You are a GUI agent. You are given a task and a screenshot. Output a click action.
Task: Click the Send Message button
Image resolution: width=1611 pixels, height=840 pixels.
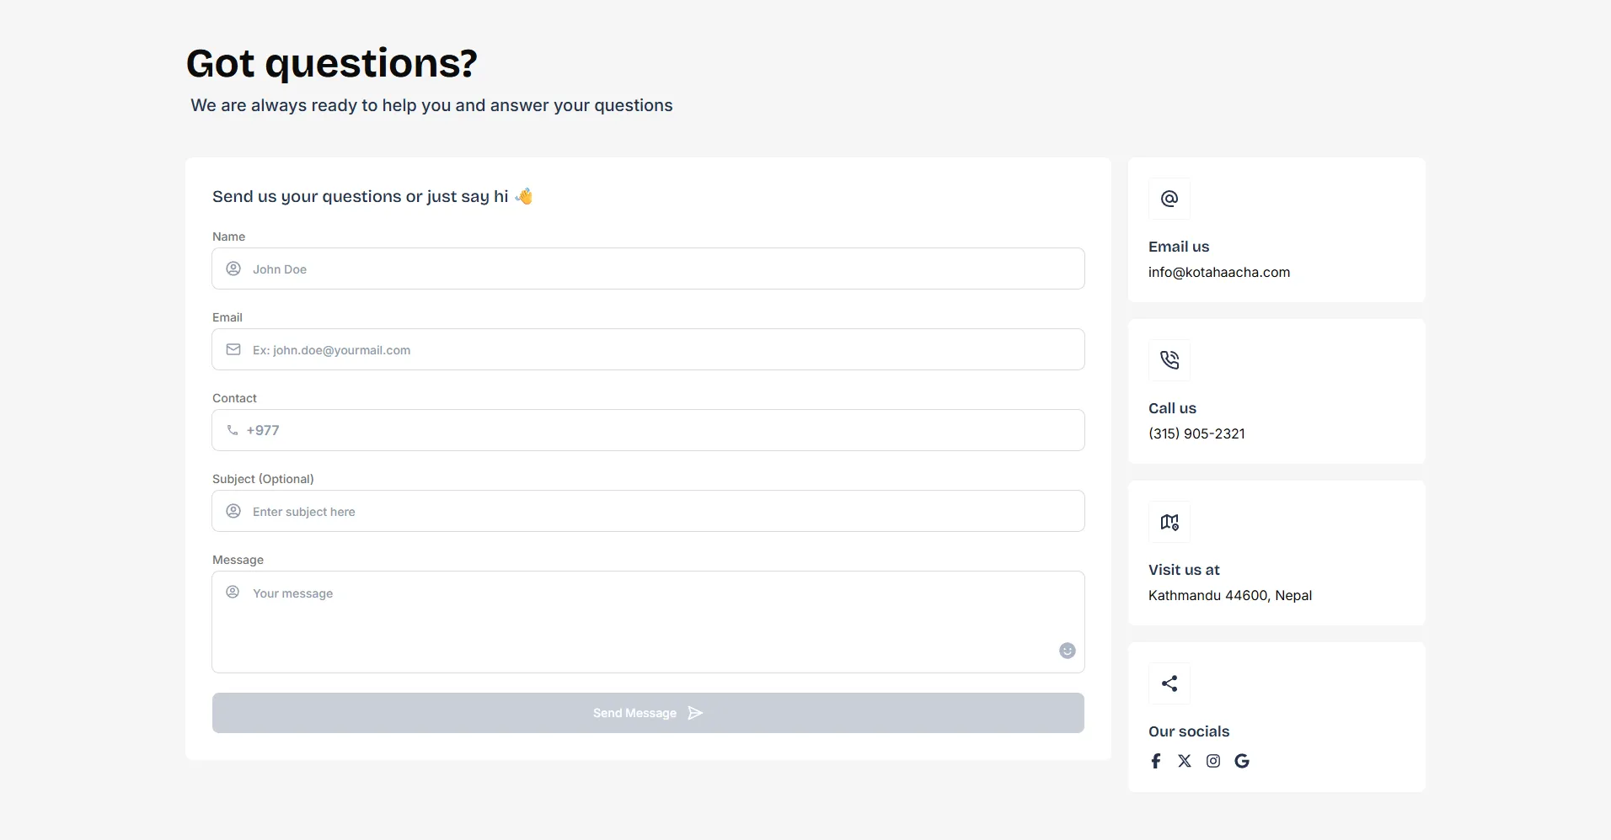(648, 713)
